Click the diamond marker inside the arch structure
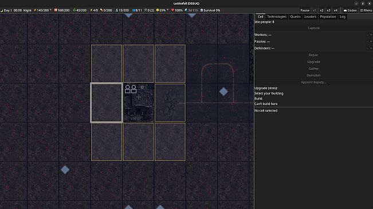Screen dimensions: 373x209 (223, 91)
